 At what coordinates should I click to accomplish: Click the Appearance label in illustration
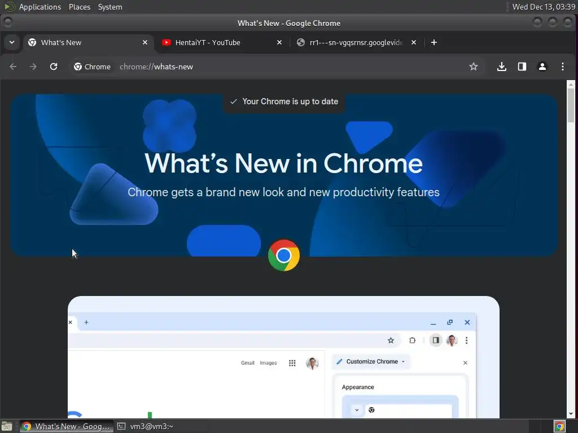pyautogui.click(x=357, y=387)
